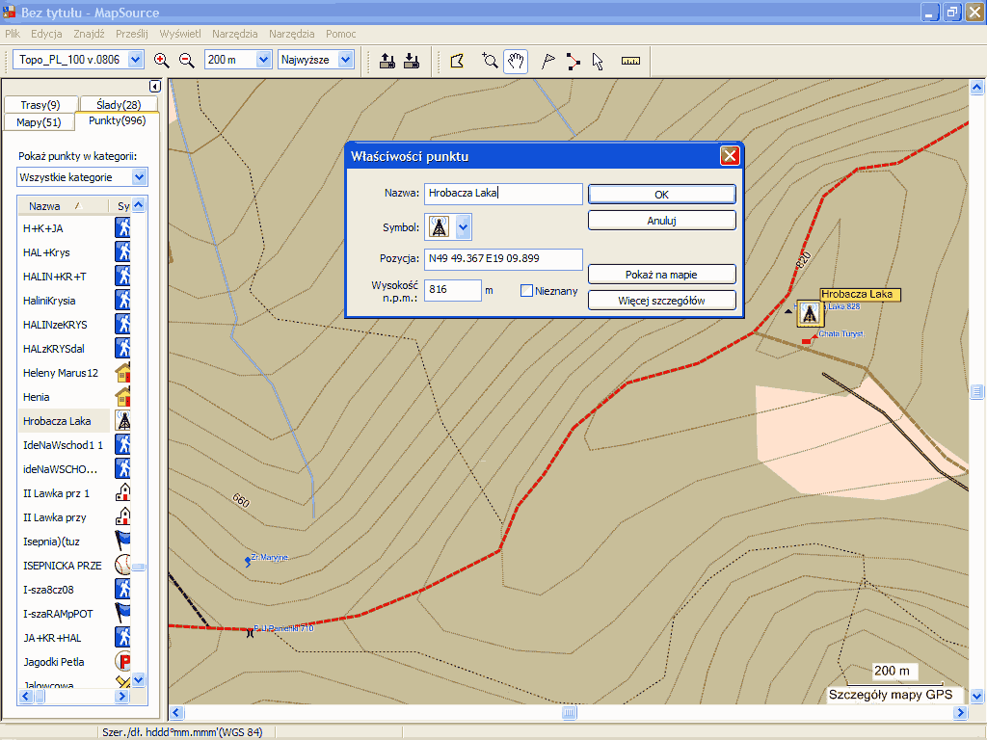Click the Wysokość n.p.m. elevation field
This screenshot has width=987, height=740.
tap(453, 290)
